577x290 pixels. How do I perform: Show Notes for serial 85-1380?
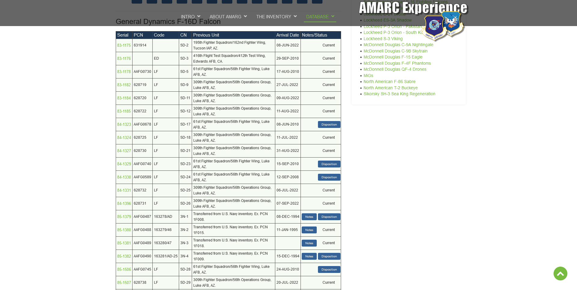309,230
